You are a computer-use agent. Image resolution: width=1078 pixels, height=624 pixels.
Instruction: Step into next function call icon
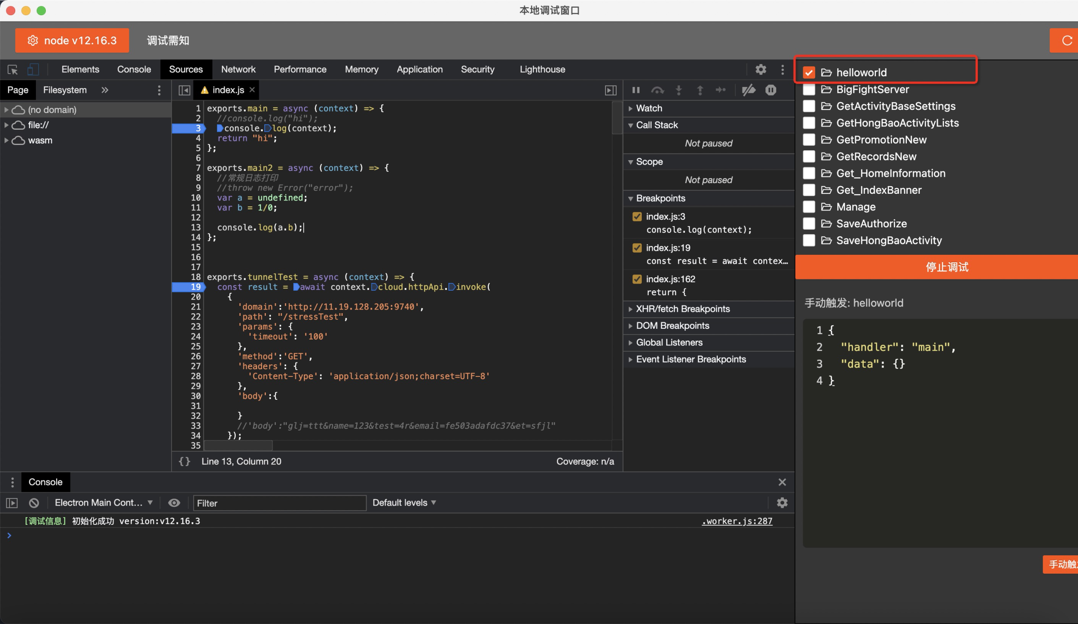tap(679, 90)
